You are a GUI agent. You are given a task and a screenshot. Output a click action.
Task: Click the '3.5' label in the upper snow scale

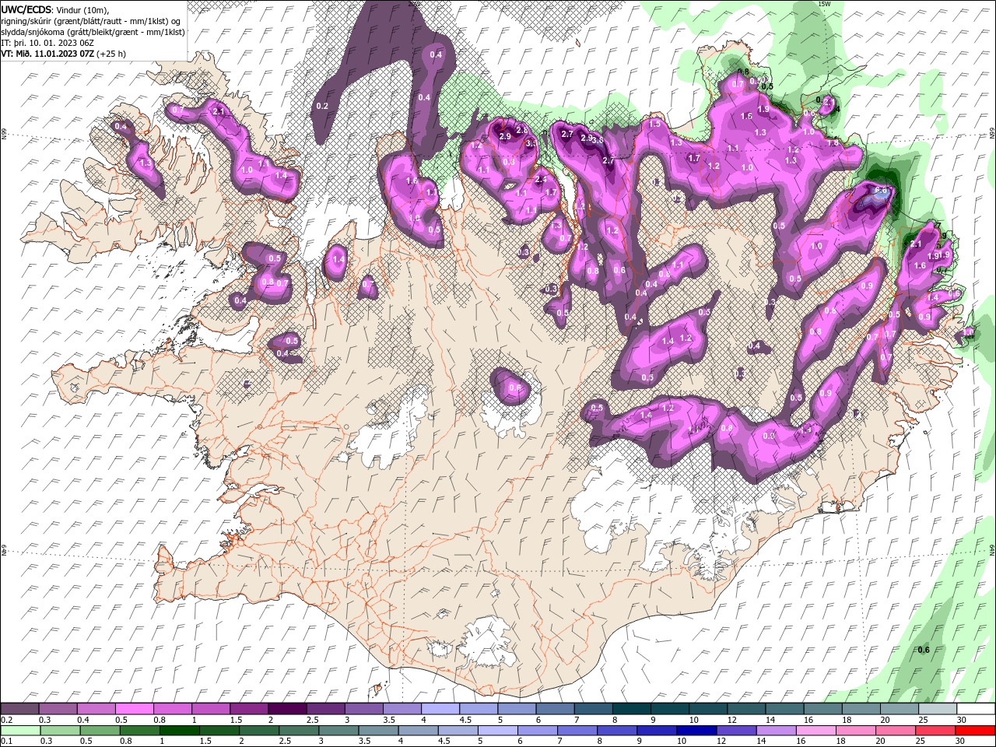tap(389, 720)
